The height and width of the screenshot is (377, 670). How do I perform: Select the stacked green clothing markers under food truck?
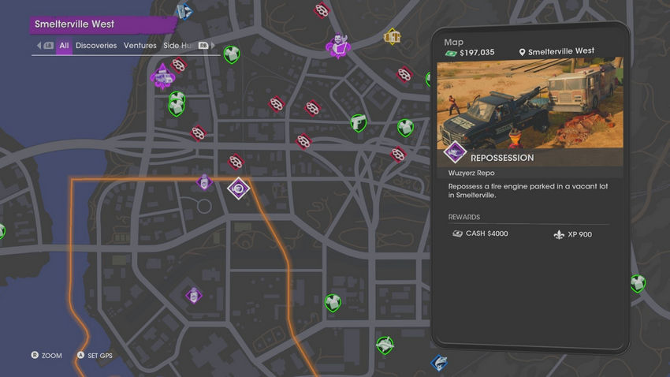[177, 104]
